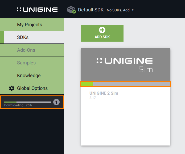The height and width of the screenshot is (154, 185).
Task: Open the My Projects tab
Action: coord(30,25)
